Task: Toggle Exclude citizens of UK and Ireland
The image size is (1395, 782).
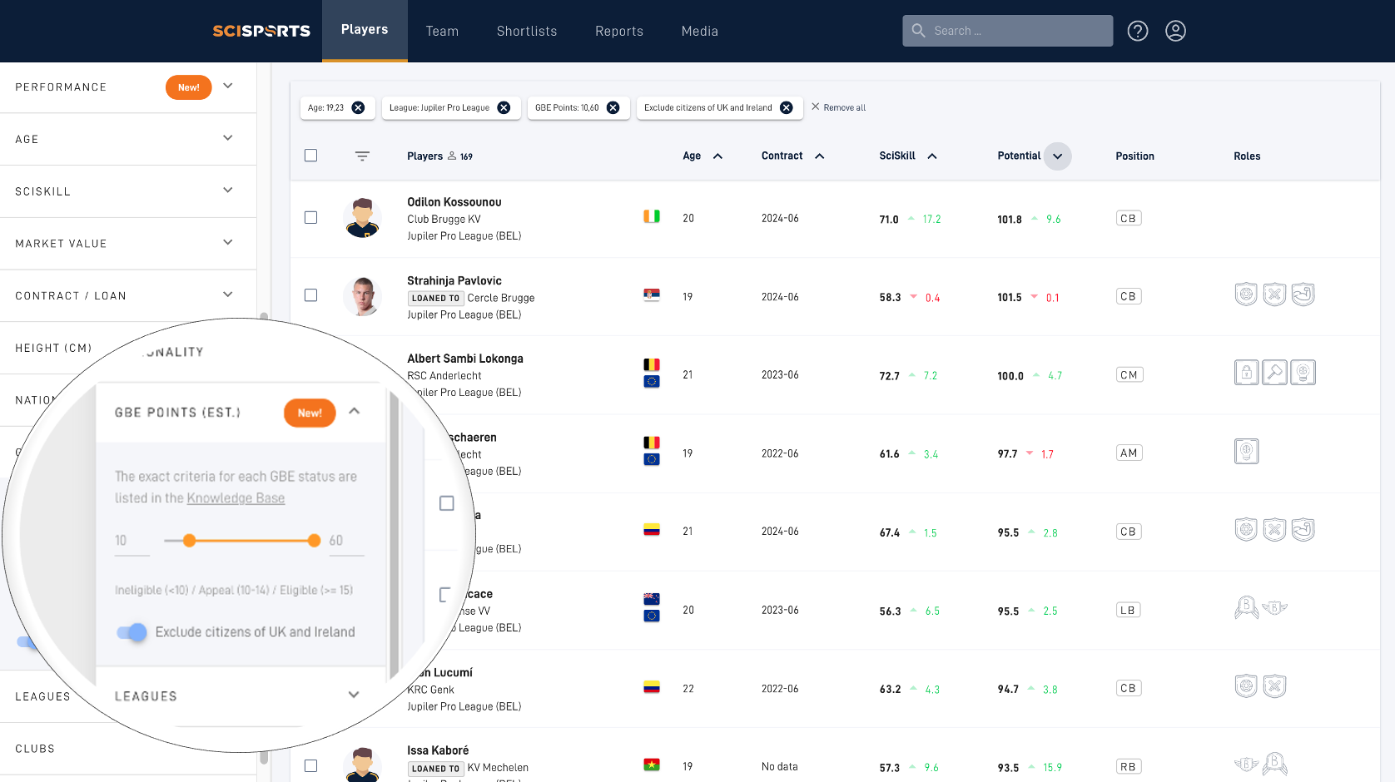Action: click(x=132, y=632)
